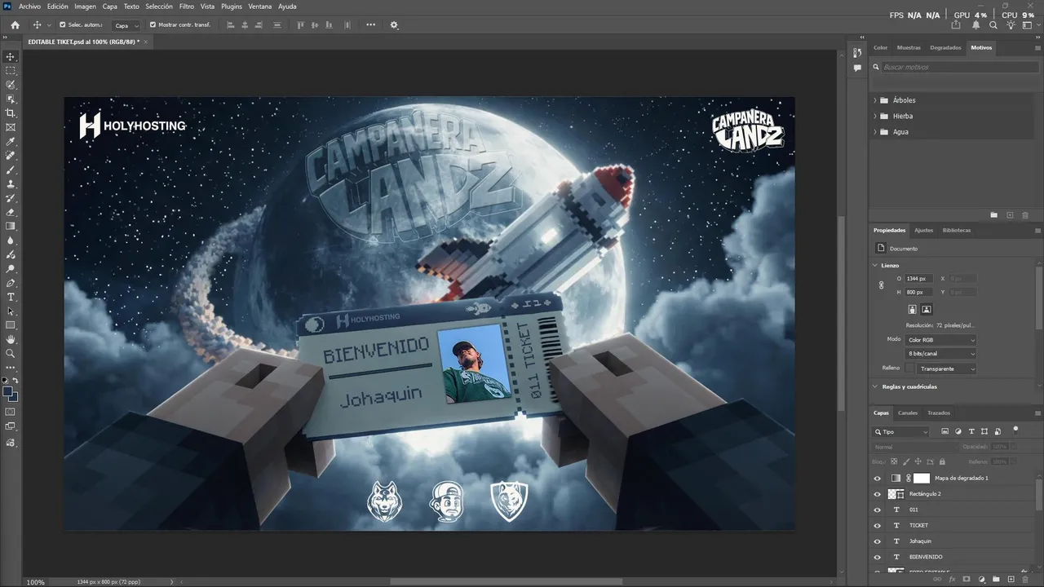Select the Clone Stamp tool
The height and width of the screenshot is (587, 1044).
11,184
